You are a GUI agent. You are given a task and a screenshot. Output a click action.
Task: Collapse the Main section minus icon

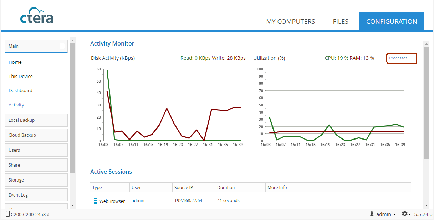point(62,46)
